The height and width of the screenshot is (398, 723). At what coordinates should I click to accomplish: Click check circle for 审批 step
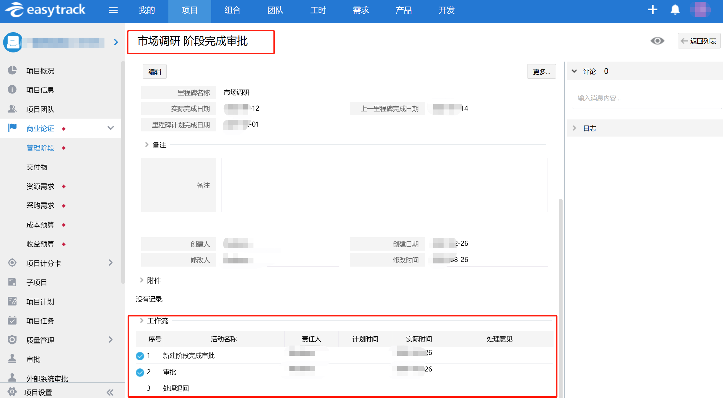(140, 372)
